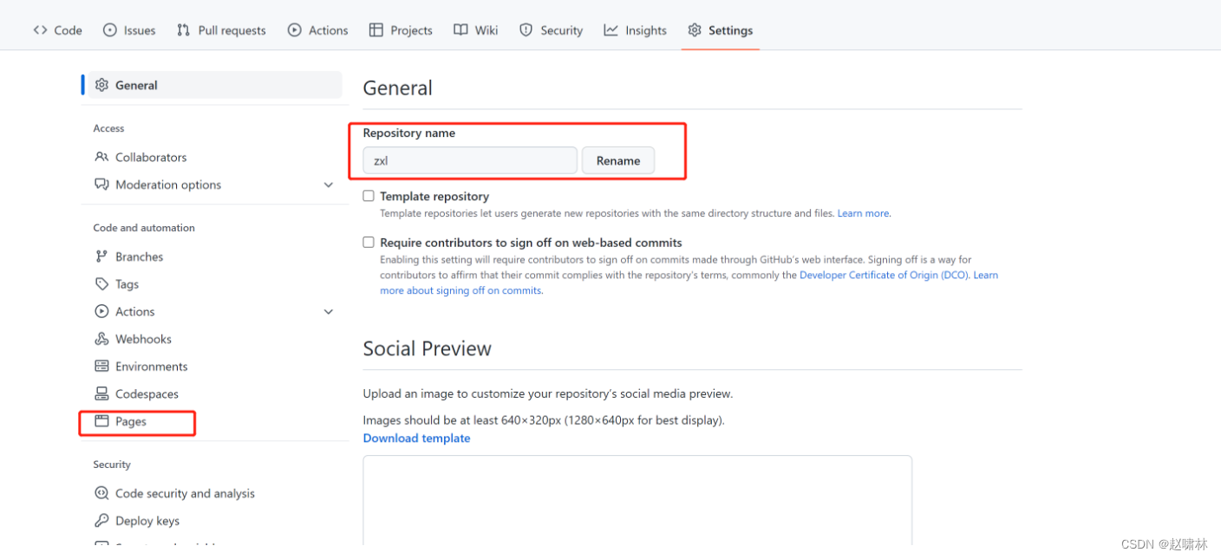
Task: Select the Security tab label
Action: [x=561, y=30]
